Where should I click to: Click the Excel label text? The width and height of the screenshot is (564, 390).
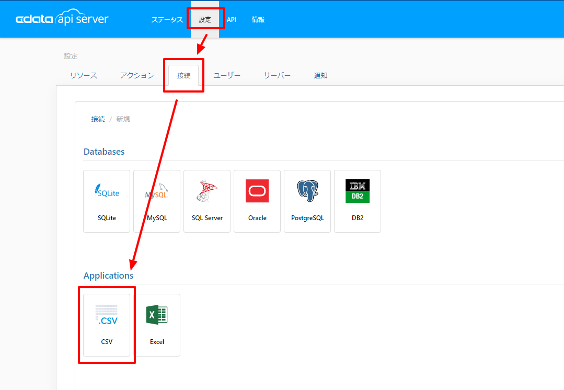point(157,342)
